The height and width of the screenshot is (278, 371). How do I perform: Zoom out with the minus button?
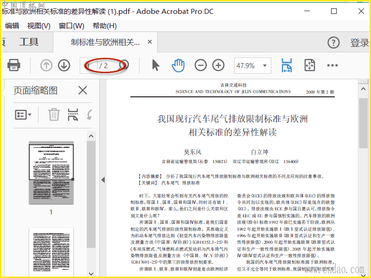(201, 65)
